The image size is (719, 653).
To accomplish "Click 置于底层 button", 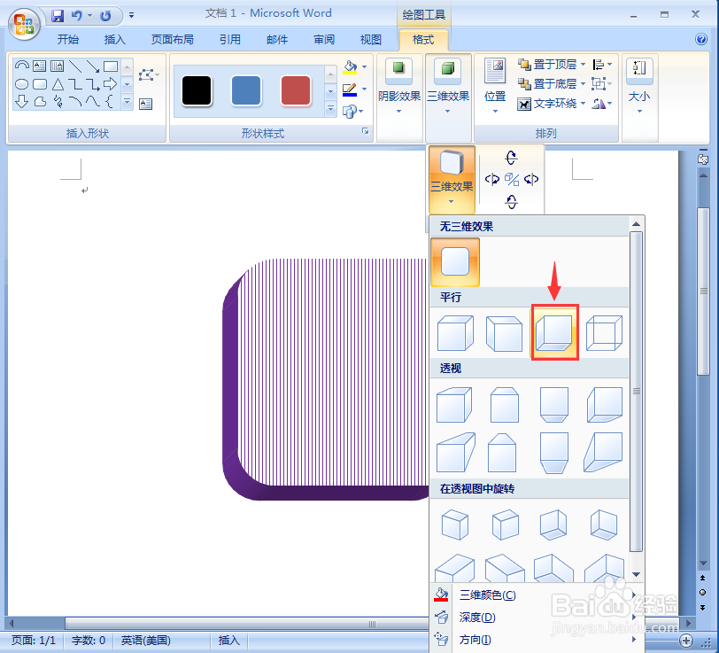I will 547,84.
